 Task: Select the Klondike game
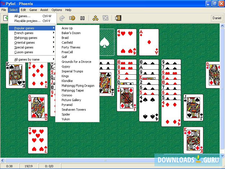pyautogui.click(x=77, y=81)
